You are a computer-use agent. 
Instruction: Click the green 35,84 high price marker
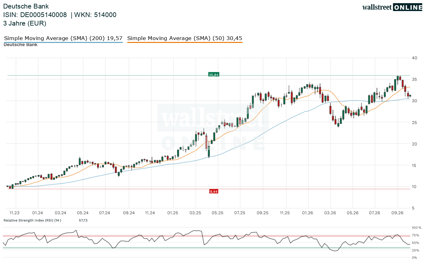pyautogui.click(x=213, y=75)
